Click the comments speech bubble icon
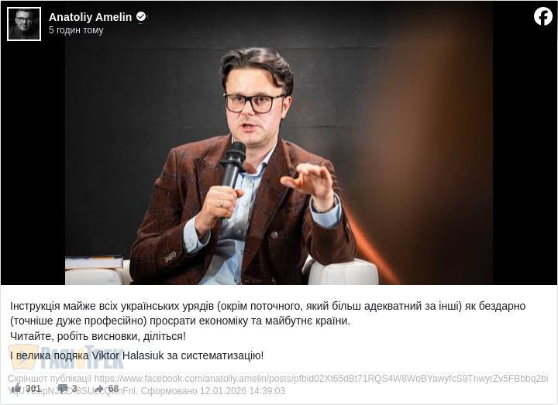Screen dimensions: 558x405 tap(63, 389)
